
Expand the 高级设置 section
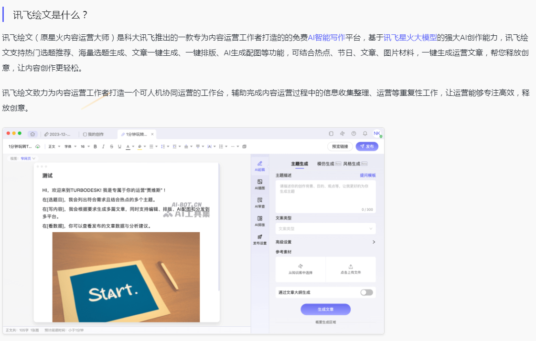tap(325, 242)
